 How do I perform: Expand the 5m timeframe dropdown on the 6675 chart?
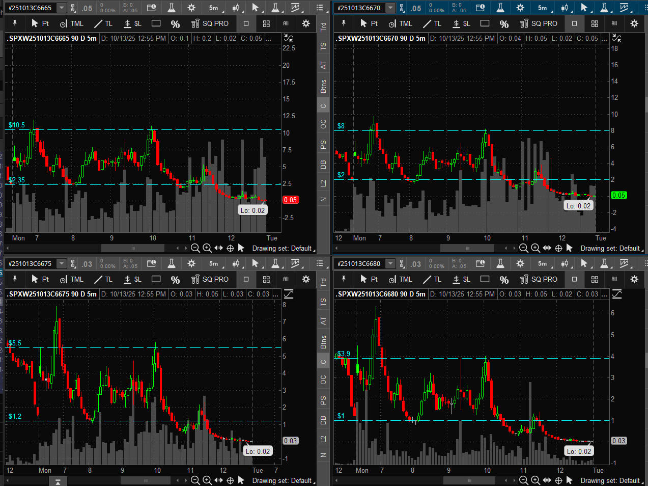pyautogui.click(x=214, y=263)
